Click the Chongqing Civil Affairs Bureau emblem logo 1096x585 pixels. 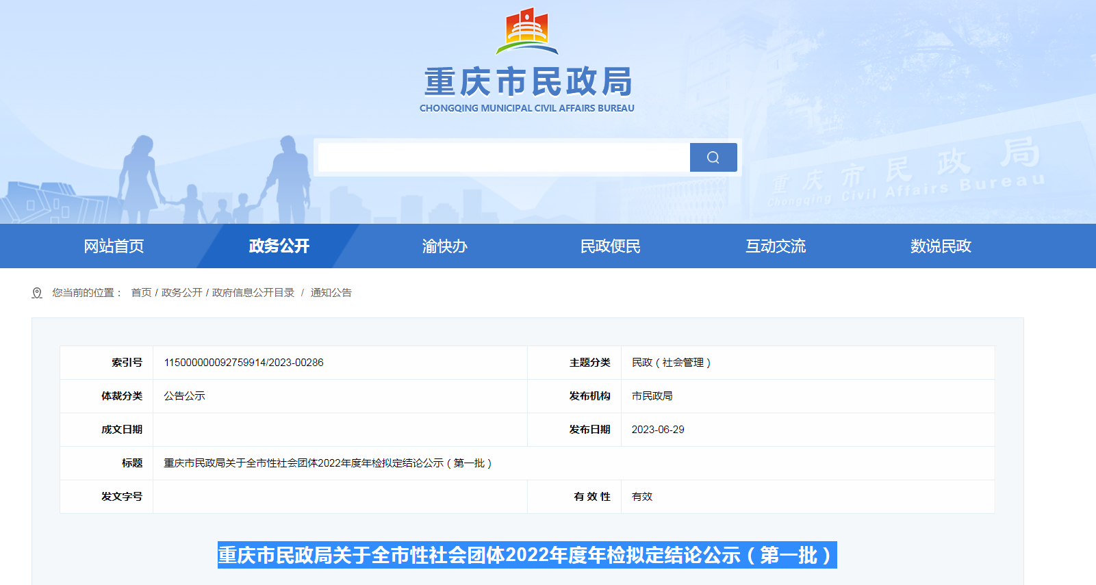tap(527, 31)
